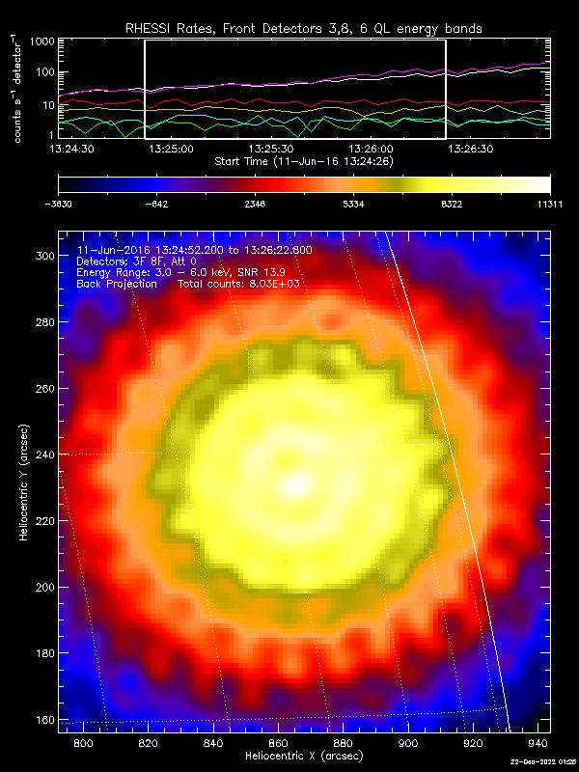Click the 11311 color bar value

pyautogui.click(x=550, y=205)
